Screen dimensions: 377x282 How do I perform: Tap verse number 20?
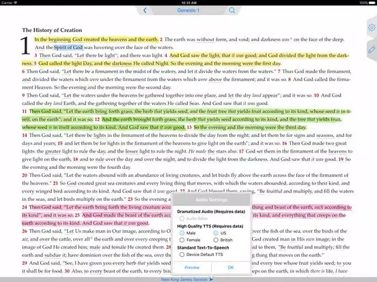tap(25, 175)
